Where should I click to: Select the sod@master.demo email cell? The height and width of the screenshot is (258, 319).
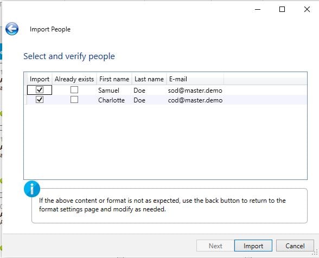point(195,91)
